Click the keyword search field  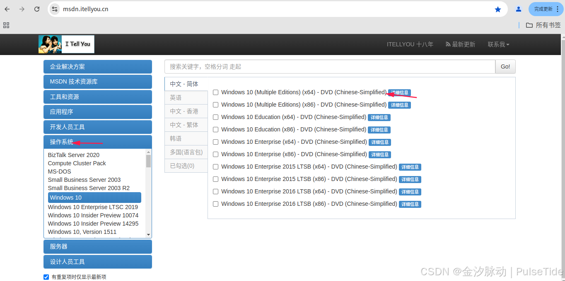tap(330, 67)
